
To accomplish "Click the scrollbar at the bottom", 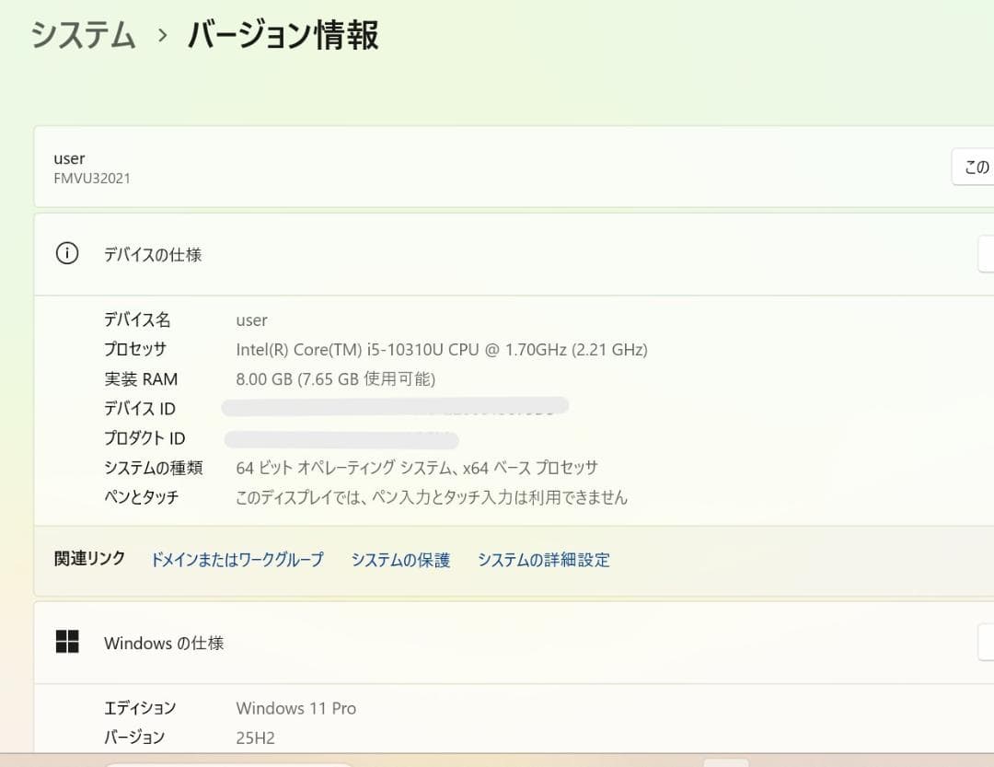I will [x=230, y=764].
